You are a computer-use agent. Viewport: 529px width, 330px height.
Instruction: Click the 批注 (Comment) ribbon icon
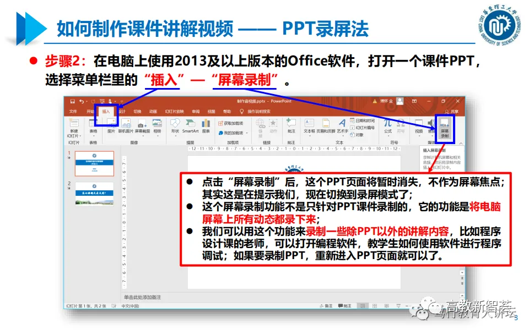tap(291, 125)
